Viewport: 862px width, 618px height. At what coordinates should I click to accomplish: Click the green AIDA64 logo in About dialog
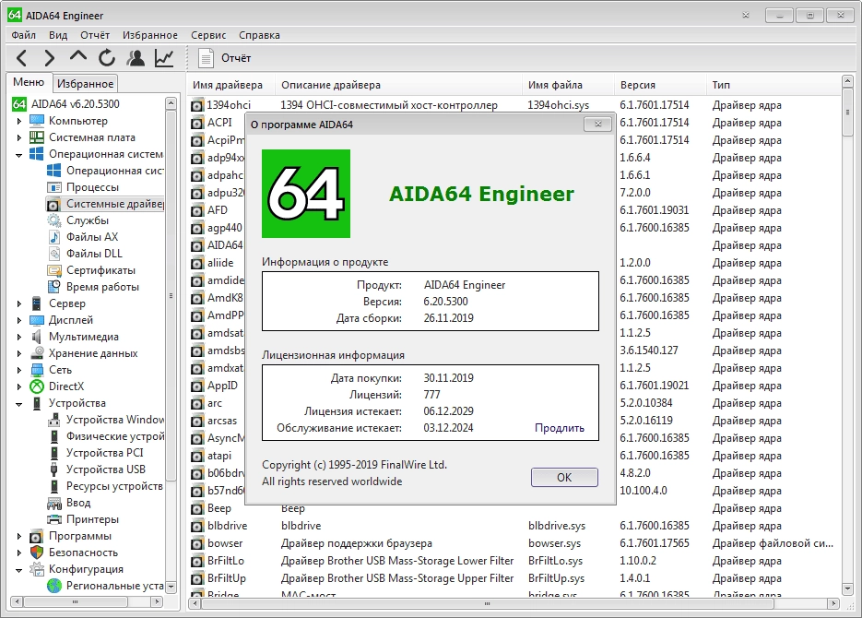tap(306, 194)
